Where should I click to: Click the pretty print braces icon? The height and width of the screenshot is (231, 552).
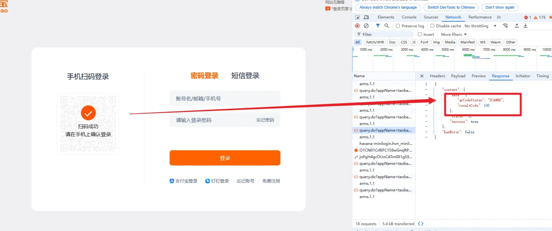point(421,223)
